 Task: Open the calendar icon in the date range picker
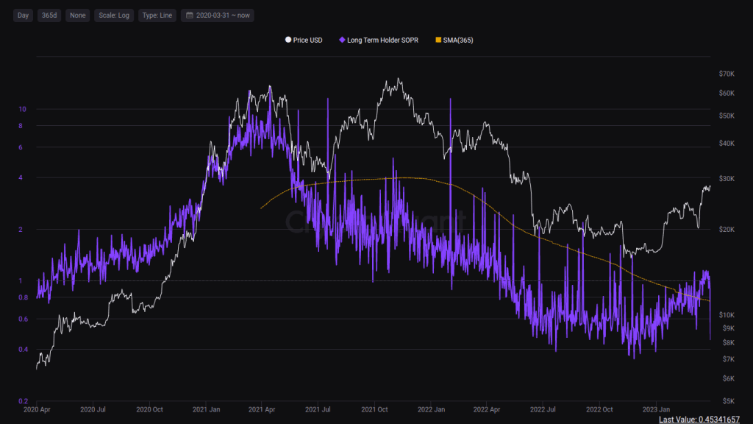pos(190,15)
